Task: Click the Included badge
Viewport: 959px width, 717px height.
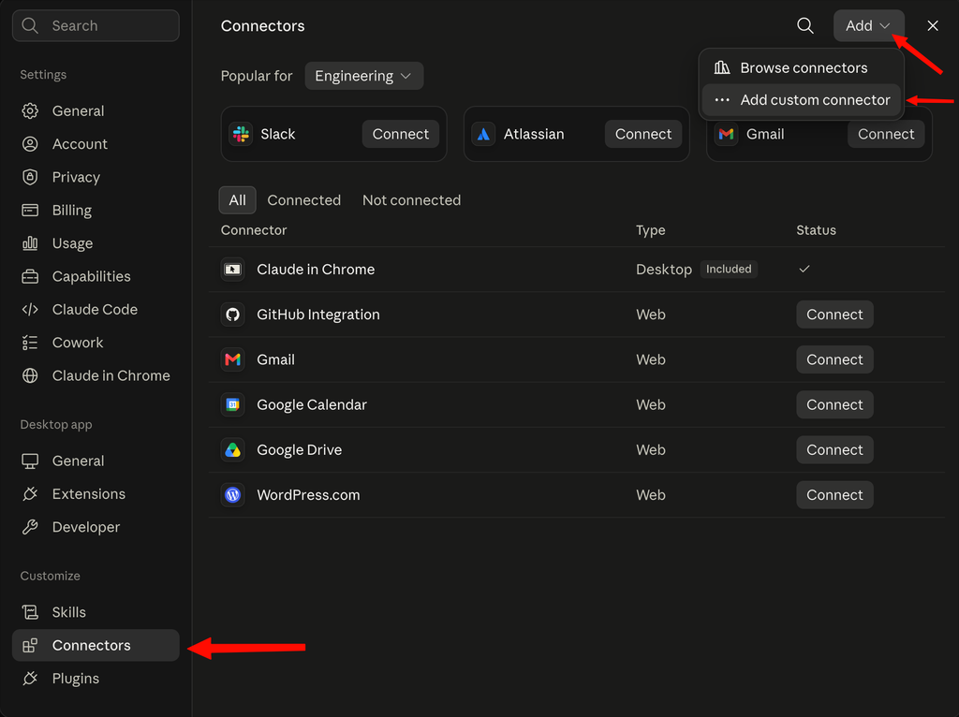Action: (729, 269)
